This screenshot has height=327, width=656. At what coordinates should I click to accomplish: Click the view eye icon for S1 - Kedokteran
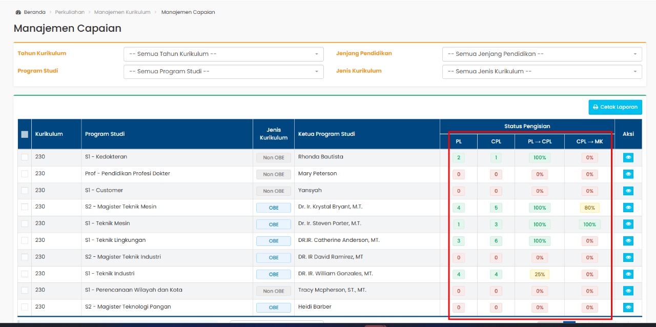628,158
